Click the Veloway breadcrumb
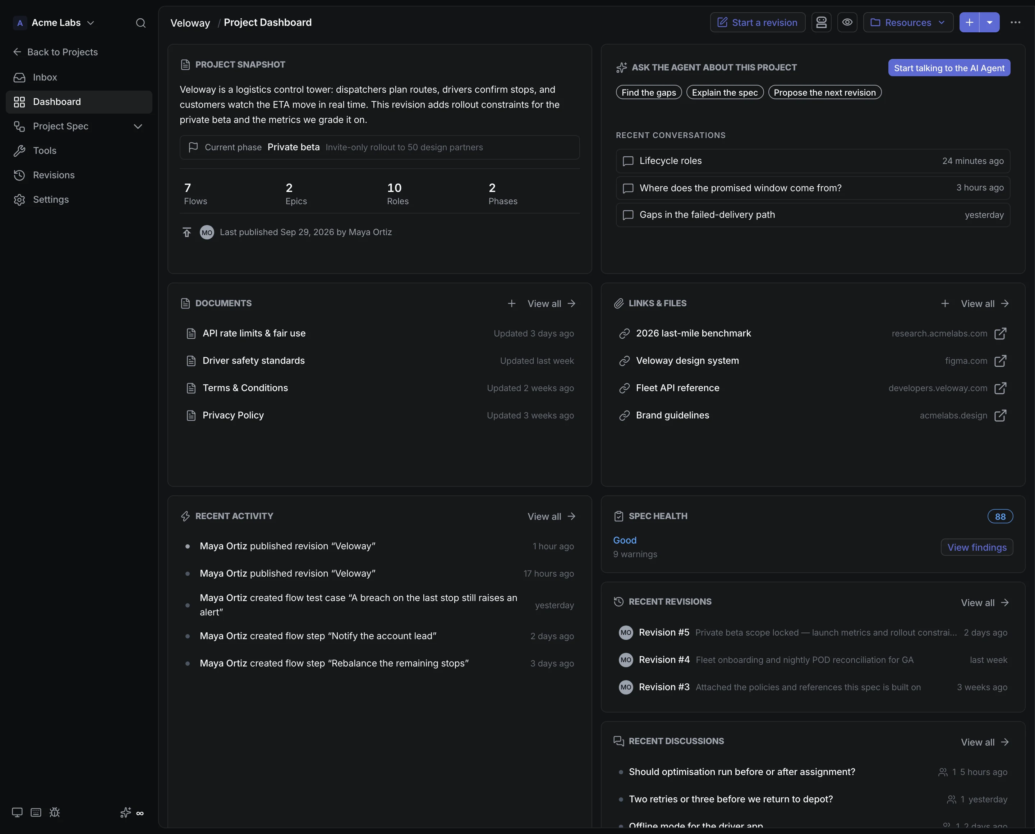This screenshot has width=1035, height=834. tap(190, 23)
